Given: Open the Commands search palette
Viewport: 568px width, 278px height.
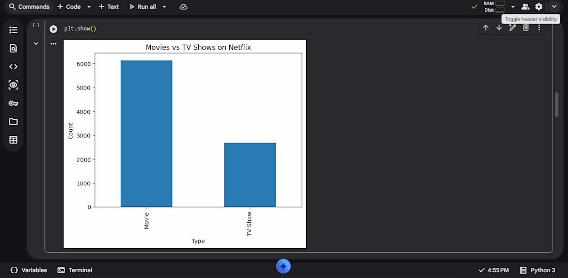Looking at the screenshot, I should [x=29, y=7].
